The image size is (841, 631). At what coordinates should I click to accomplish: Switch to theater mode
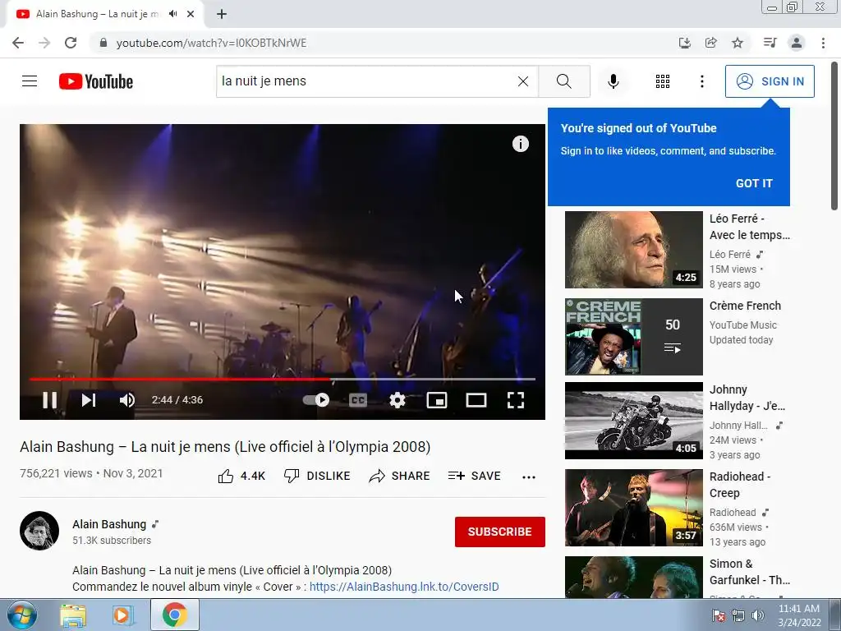point(476,400)
